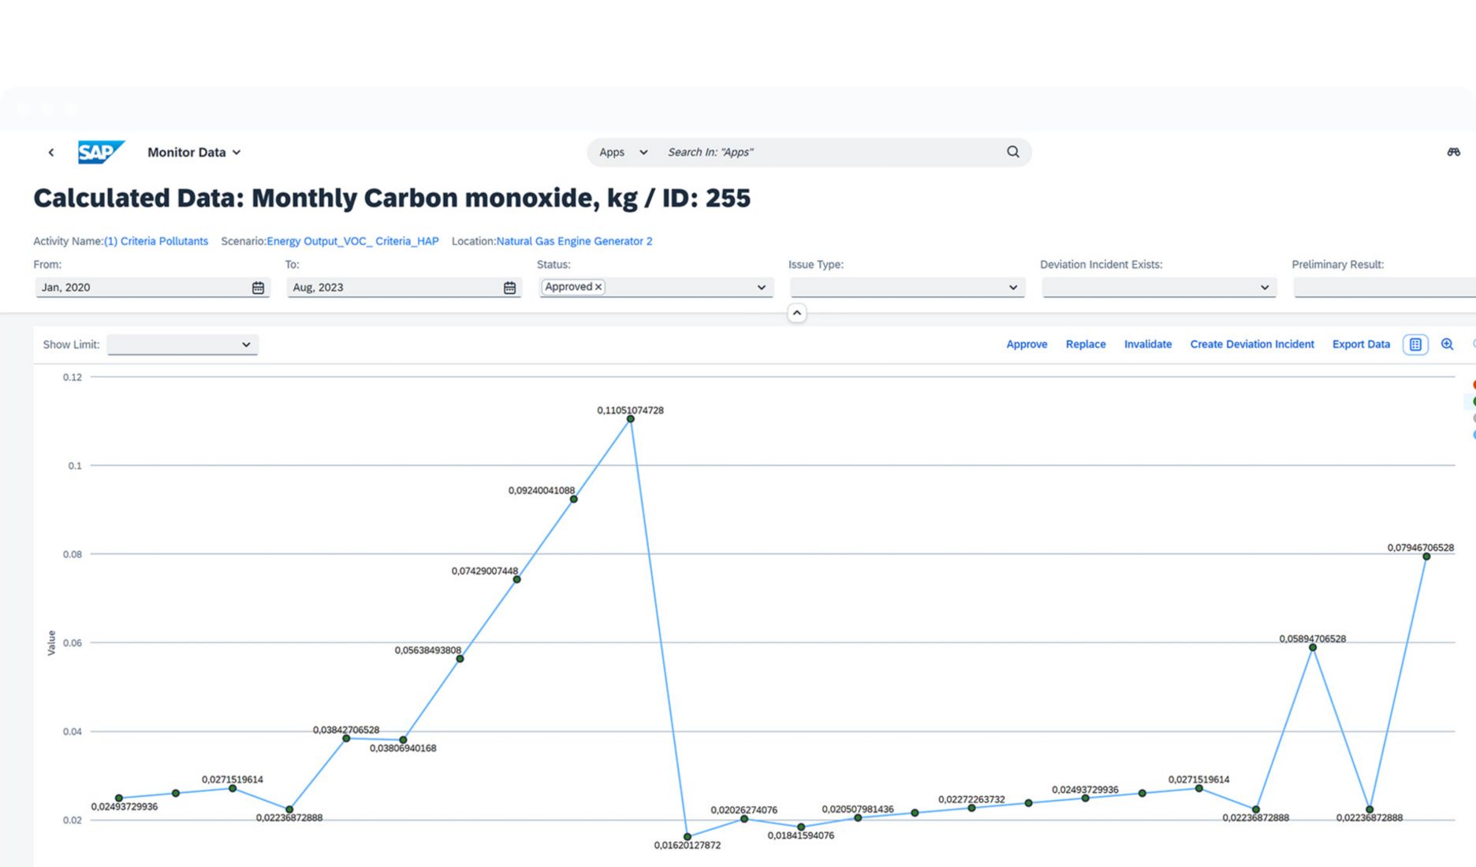This screenshot has width=1476, height=867.
Task: Collapse the filter bar with the chevron
Action: 796,313
